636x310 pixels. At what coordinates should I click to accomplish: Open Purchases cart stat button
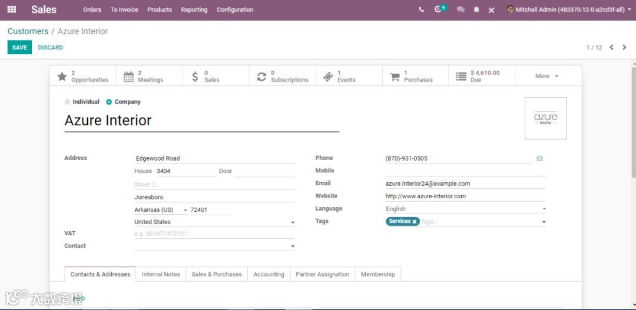pyautogui.click(x=415, y=76)
